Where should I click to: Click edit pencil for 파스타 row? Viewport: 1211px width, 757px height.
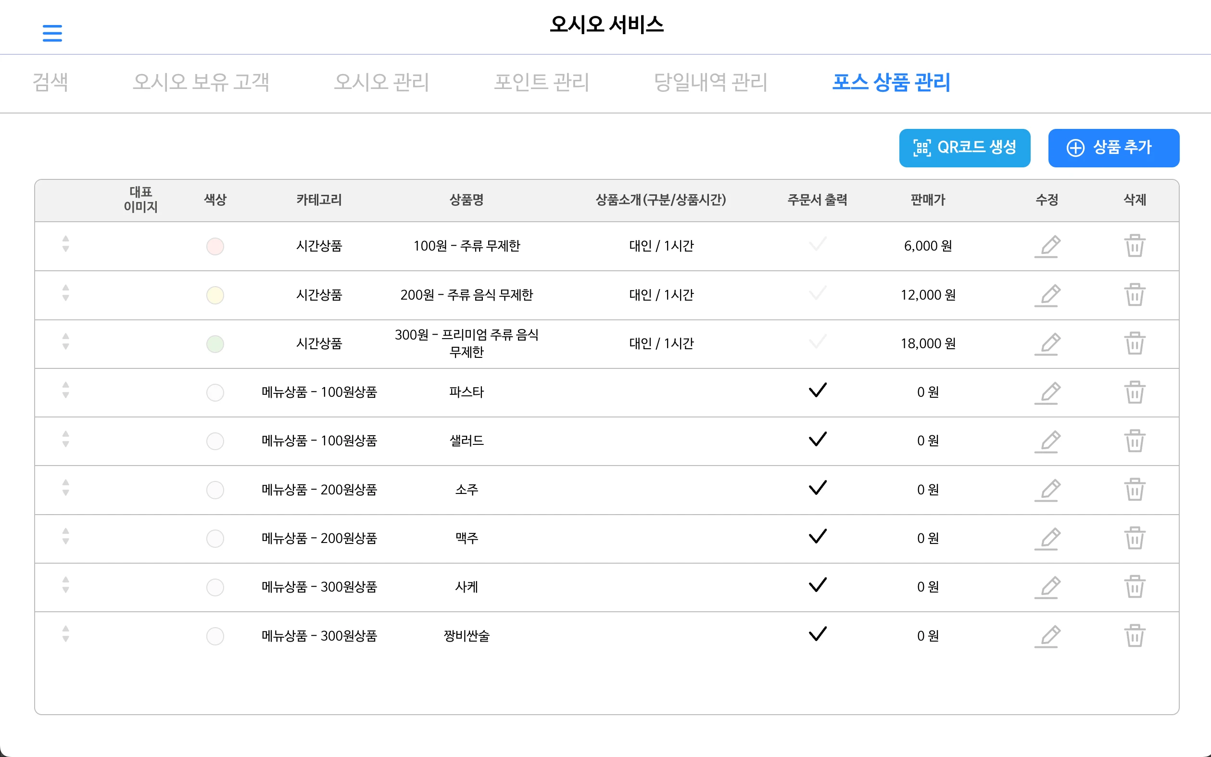[1047, 392]
